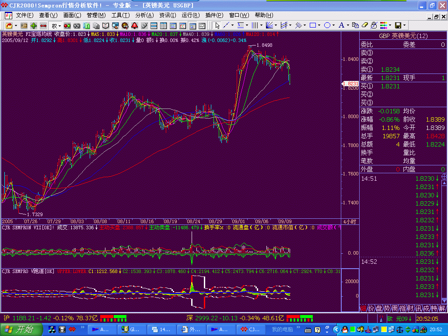The height and width of the screenshot is (336, 448).
Task: Expand the rectangle tool dropdown arrow
Action: [x=319, y=25]
